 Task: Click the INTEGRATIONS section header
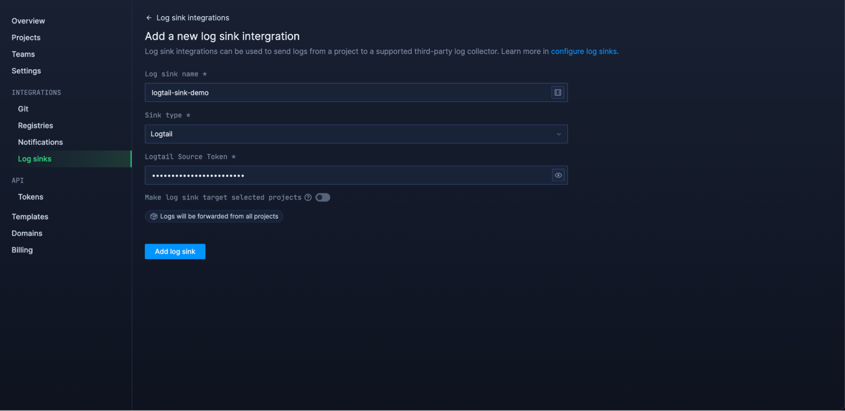click(x=36, y=93)
